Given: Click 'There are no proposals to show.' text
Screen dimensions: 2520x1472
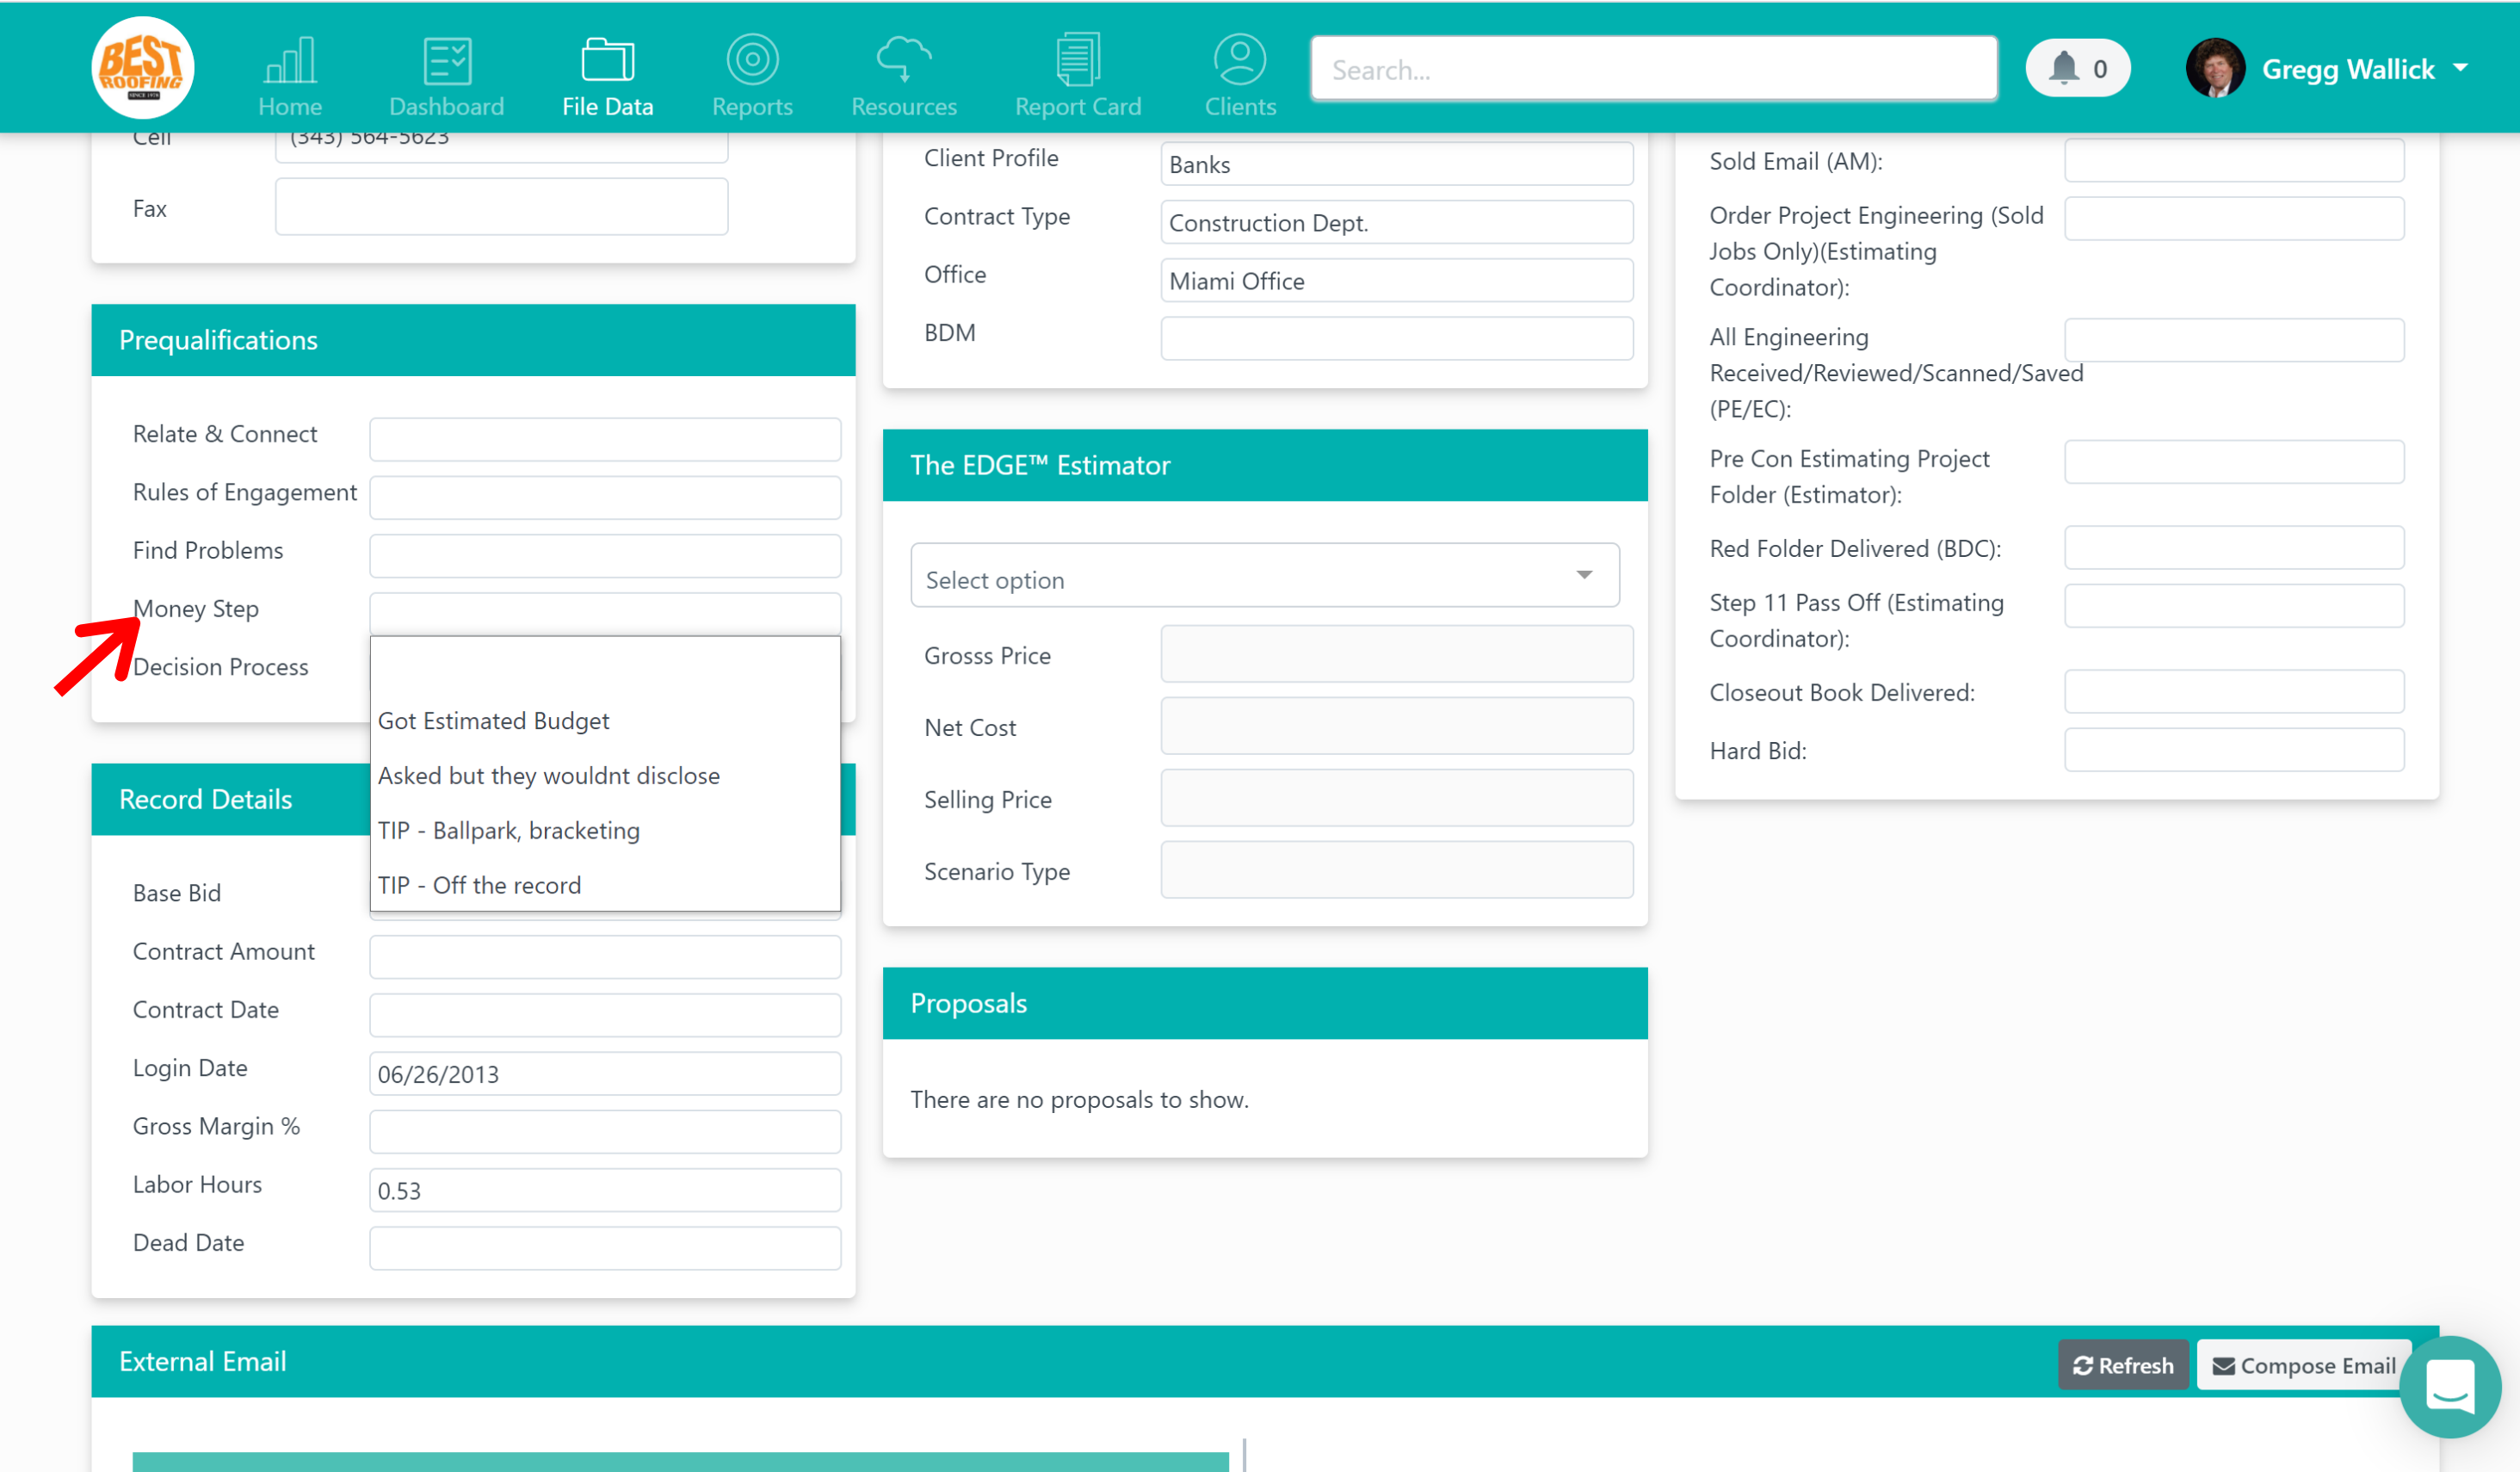Looking at the screenshot, I should click(x=1079, y=1099).
